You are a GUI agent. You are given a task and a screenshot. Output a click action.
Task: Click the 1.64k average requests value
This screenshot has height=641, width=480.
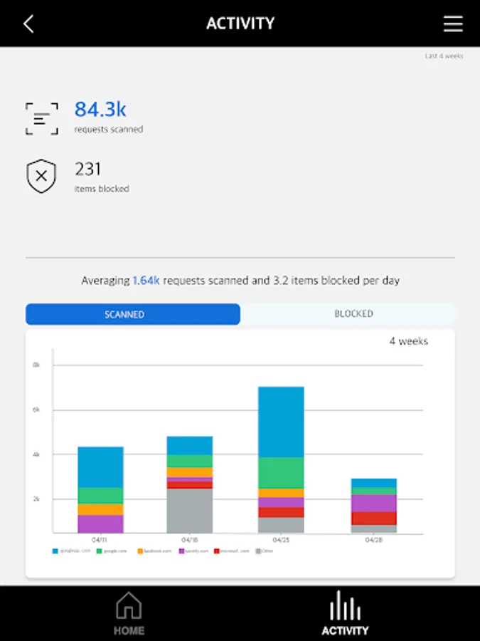pyautogui.click(x=146, y=281)
